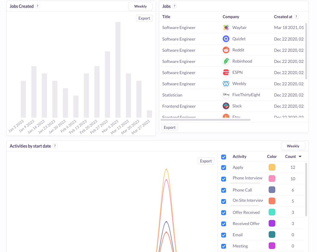Uncheck the Email activity checkbox

(x=224, y=235)
